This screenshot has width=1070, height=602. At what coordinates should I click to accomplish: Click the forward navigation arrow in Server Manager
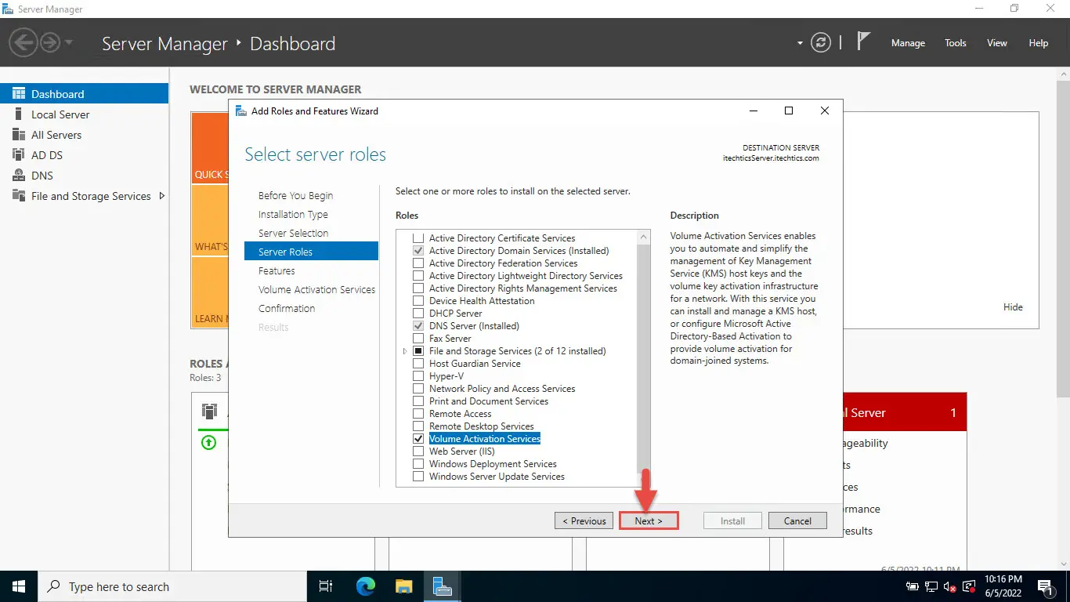pos(50,42)
